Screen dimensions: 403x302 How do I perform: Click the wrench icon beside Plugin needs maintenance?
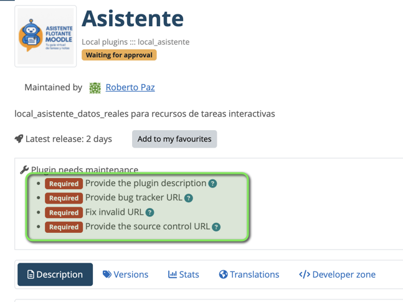pos(24,170)
